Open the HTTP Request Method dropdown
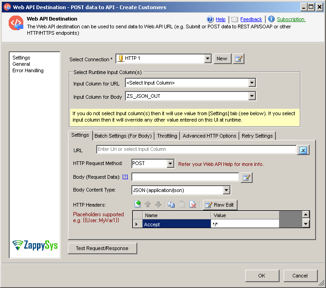 coord(170,163)
